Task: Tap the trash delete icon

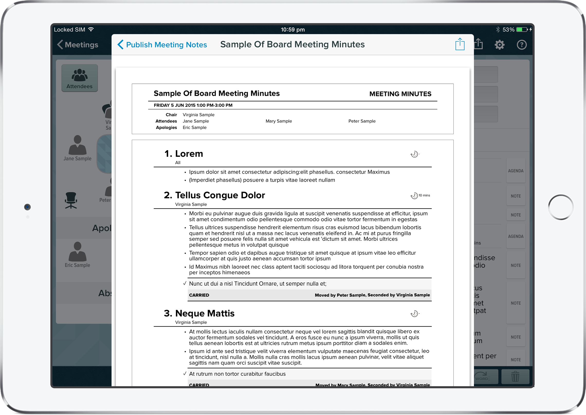Action: pyautogui.click(x=515, y=377)
